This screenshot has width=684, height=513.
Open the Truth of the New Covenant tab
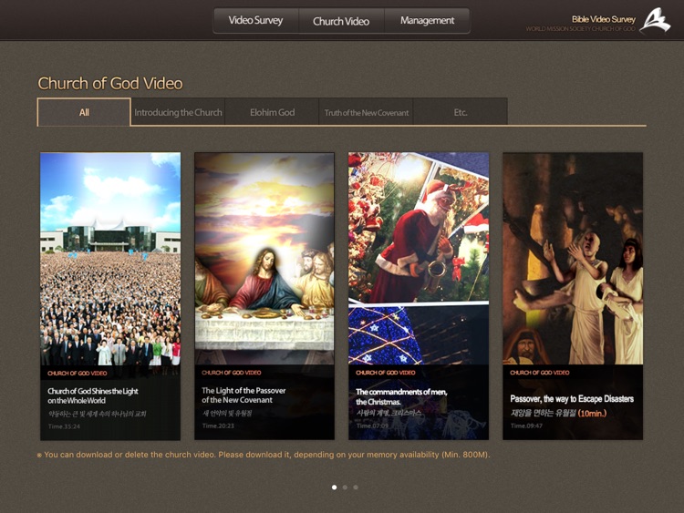367,112
